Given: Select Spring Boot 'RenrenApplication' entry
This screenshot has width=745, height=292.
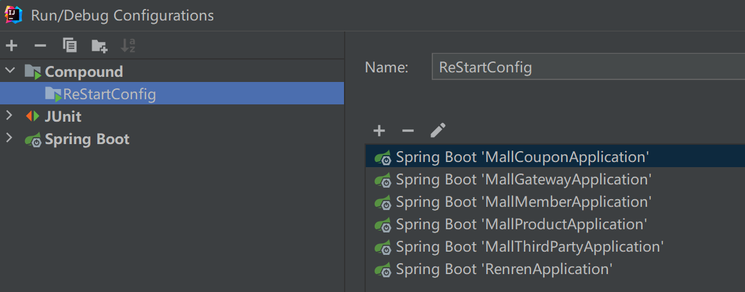Looking at the screenshot, I should click(x=504, y=269).
